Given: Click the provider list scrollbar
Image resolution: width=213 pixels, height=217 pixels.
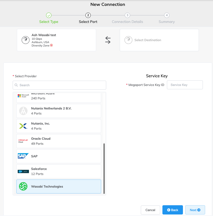Looking at the screenshot, I should coord(104,168).
